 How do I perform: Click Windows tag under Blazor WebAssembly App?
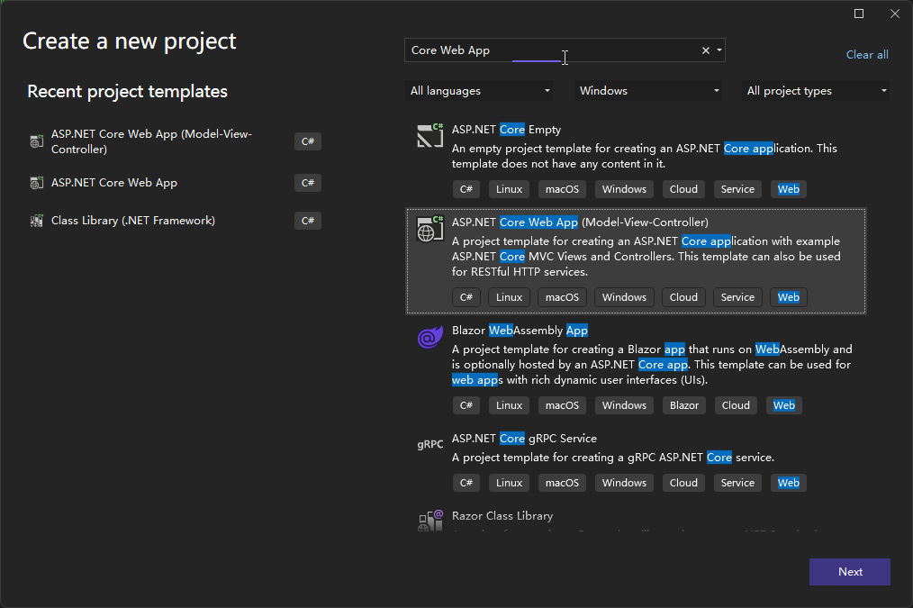click(x=624, y=405)
